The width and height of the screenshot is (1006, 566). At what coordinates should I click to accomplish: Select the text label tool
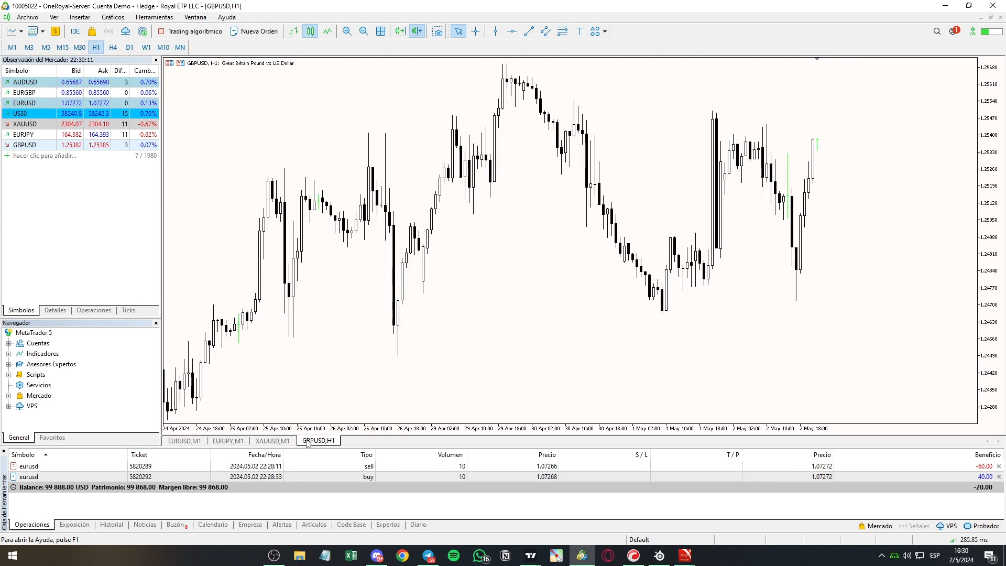tap(579, 31)
